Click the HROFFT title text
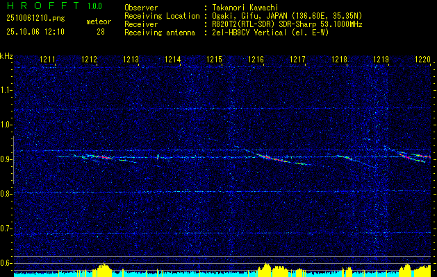The width and height of the screenshot is (437, 277). tap(43, 6)
